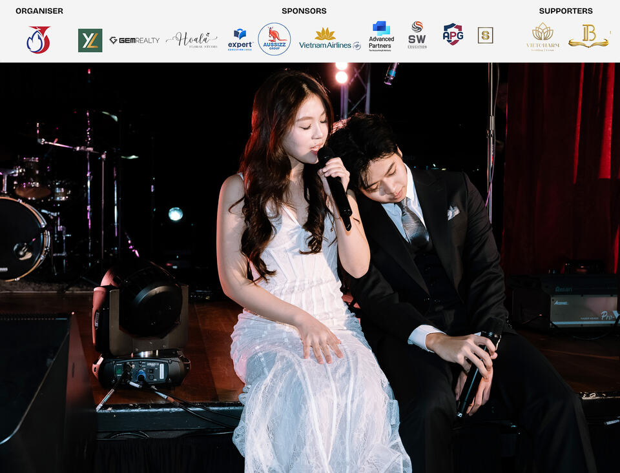
Task: Click the Expert Education sponsor logo
Action: coord(240,39)
